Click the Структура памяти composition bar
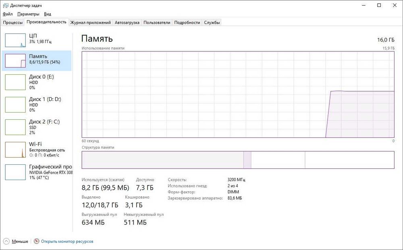Image resolution: width=403 pixels, height=250 pixels. coord(238,160)
